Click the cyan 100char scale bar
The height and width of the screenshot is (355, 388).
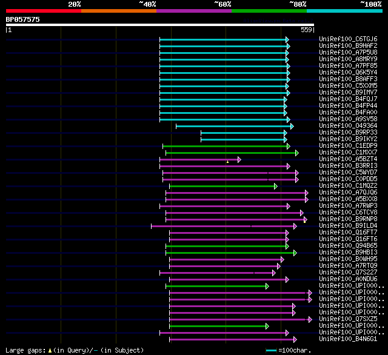(x=271, y=351)
